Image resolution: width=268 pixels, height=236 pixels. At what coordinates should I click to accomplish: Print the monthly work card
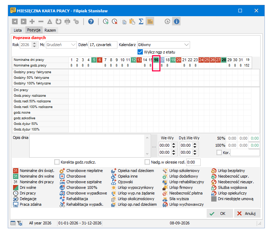pyautogui.click(x=67, y=21)
